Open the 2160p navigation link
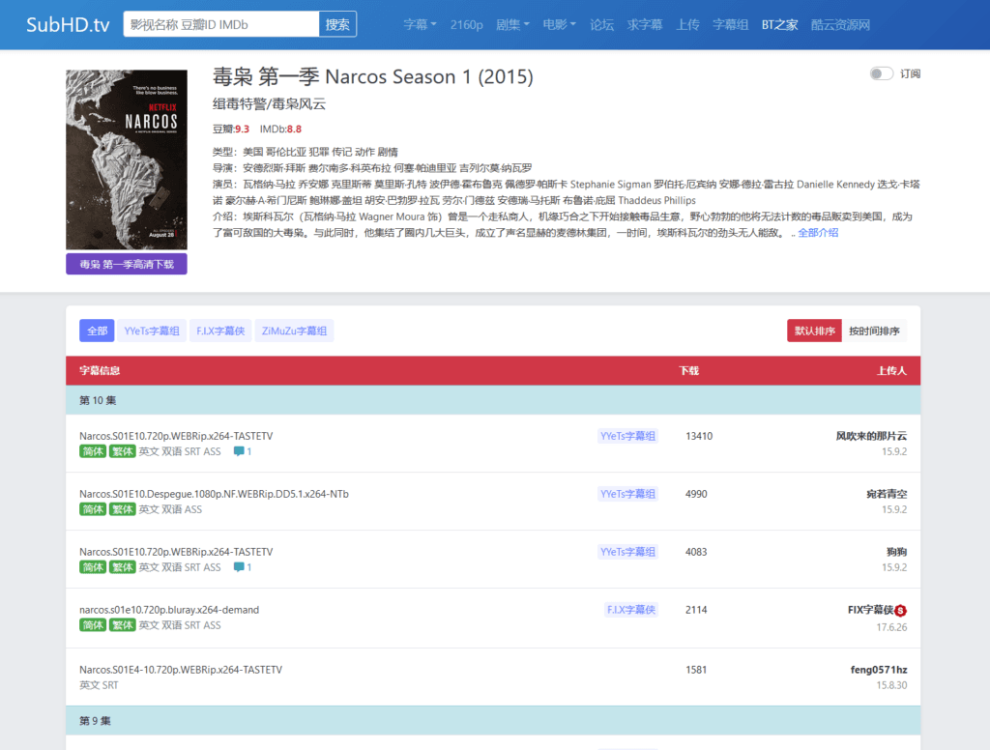The image size is (990, 750). point(466,25)
